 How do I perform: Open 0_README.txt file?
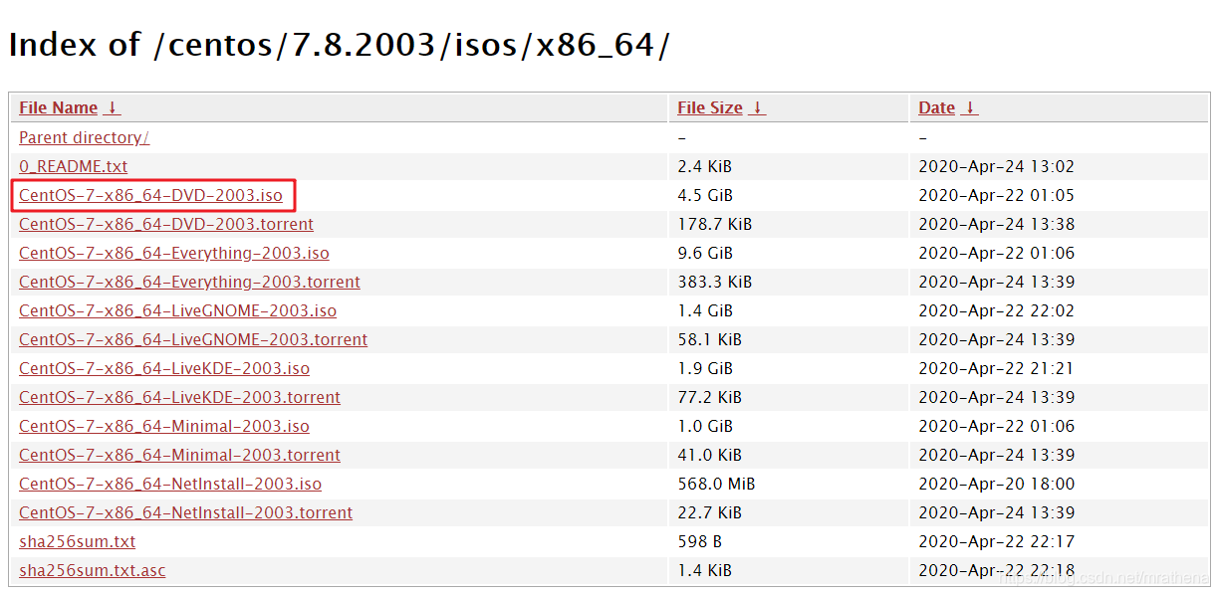point(73,166)
